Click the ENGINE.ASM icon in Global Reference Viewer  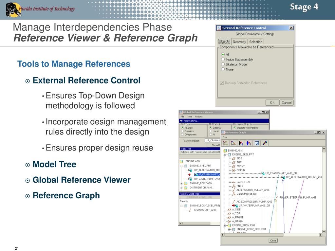click(182, 161)
